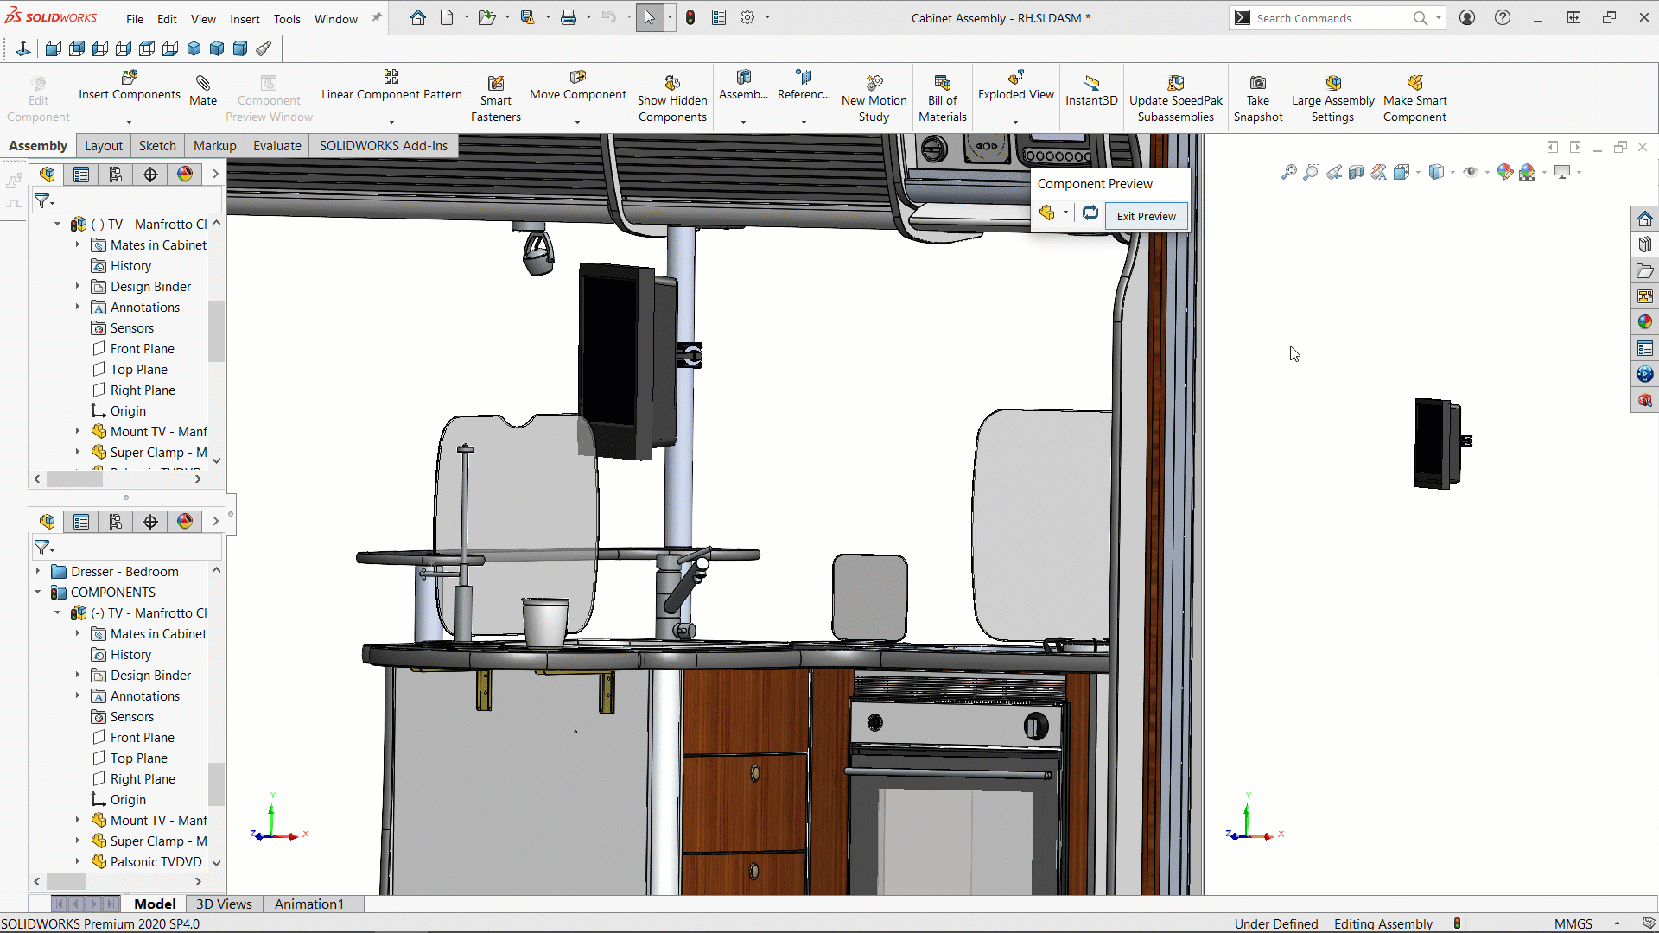This screenshot has height=933, width=1659.
Task: Select Origin in upper tree
Action: click(x=128, y=410)
